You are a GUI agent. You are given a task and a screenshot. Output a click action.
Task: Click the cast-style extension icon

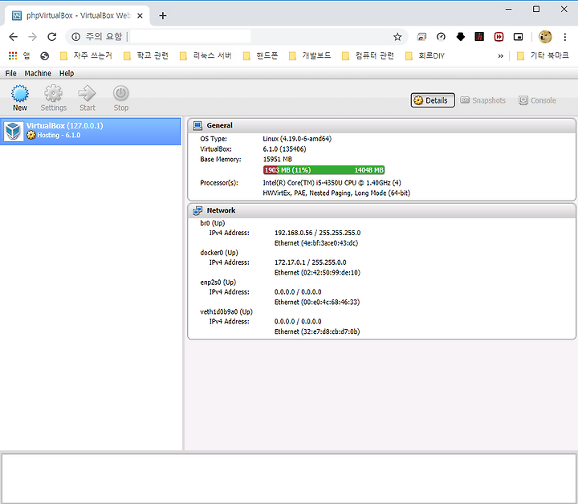pyautogui.click(x=421, y=36)
